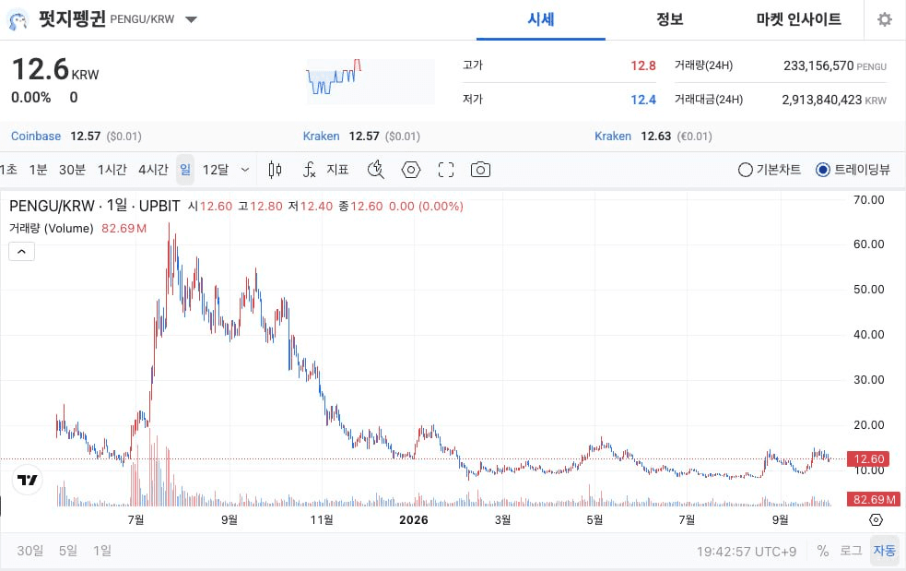Open the settings gear icon

(x=885, y=19)
